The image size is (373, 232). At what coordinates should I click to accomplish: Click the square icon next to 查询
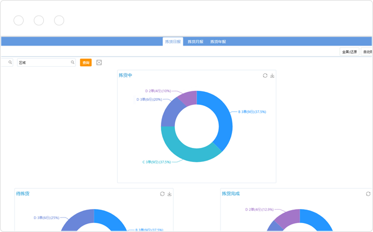point(99,63)
